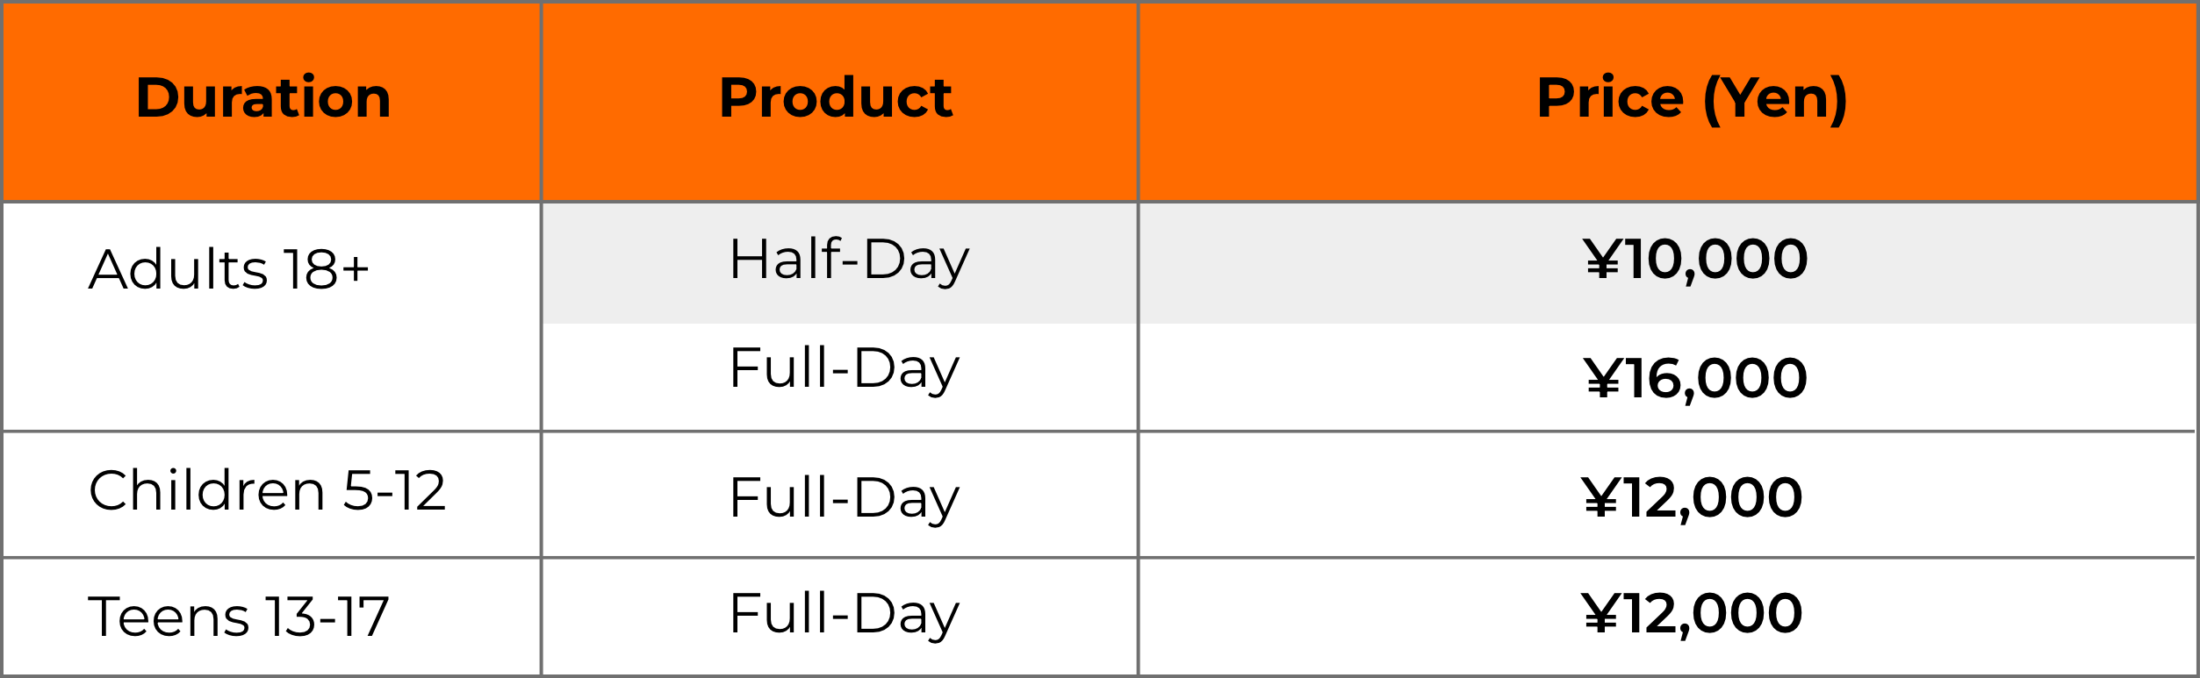Image resolution: width=2200 pixels, height=678 pixels.
Task: Click the Product column header
Action: pyautogui.click(x=836, y=97)
